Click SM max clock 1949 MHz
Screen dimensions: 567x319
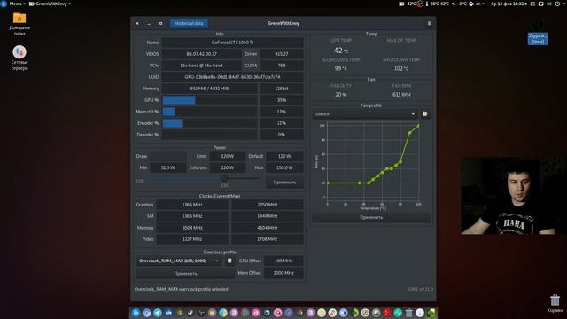[268, 216]
